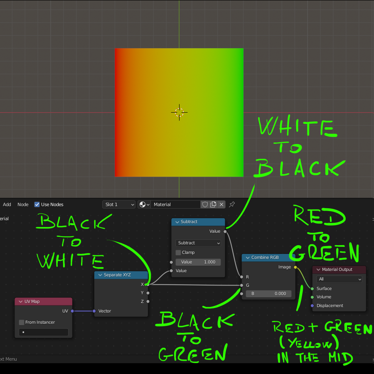This screenshot has height=374, width=374.
Task: Click the Value 1.000 field in Subtract node
Action: pyautogui.click(x=198, y=262)
